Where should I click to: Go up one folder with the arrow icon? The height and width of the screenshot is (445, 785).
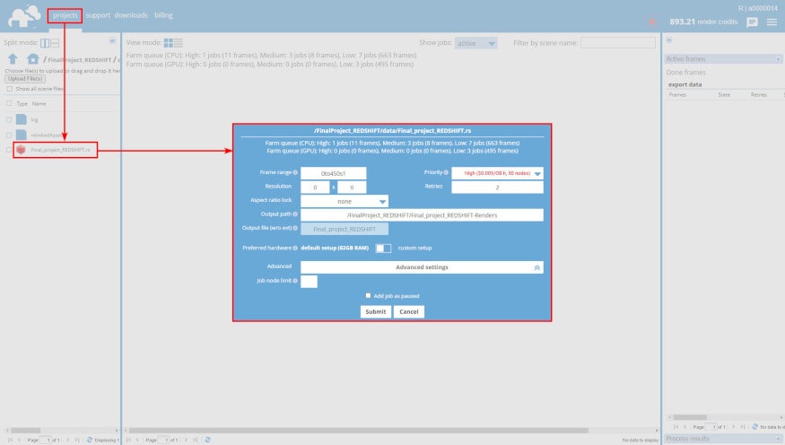click(13, 59)
